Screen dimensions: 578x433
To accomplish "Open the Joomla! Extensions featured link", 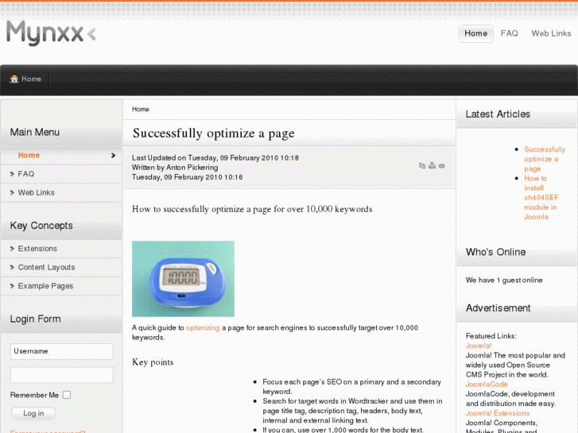I will point(497,413).
